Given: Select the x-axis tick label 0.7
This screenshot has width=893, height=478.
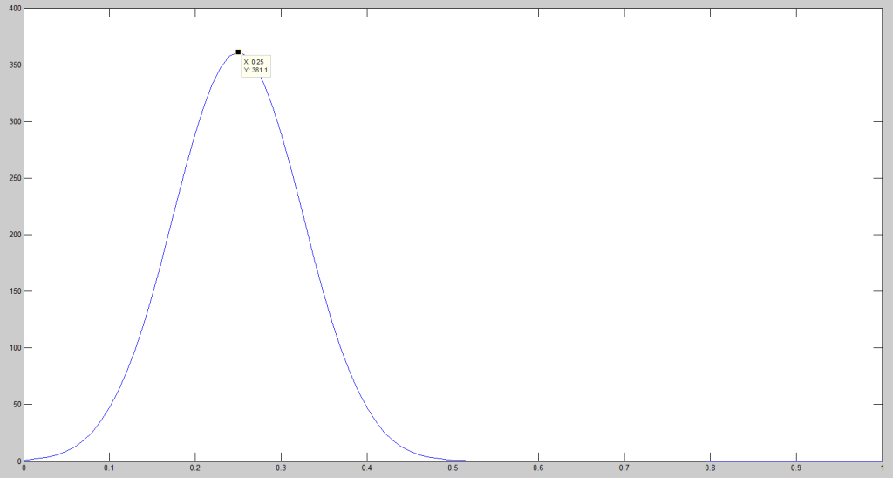Looking at the screenshot, I should pos(624,468).
